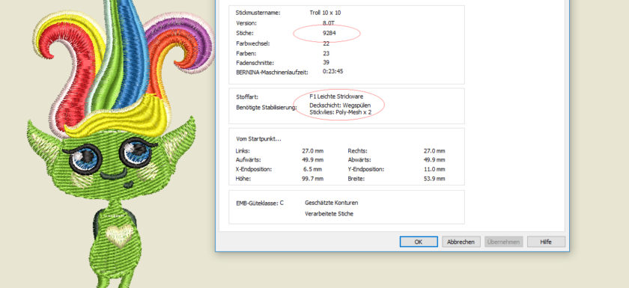Click the Höhe value 99.7 mm

[x=312, y=179]
